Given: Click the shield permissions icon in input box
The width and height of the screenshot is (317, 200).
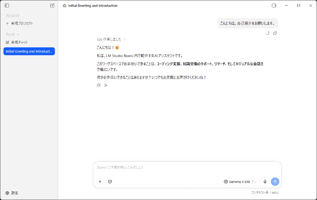Looking at the screenshot, I should coord(110,182).
